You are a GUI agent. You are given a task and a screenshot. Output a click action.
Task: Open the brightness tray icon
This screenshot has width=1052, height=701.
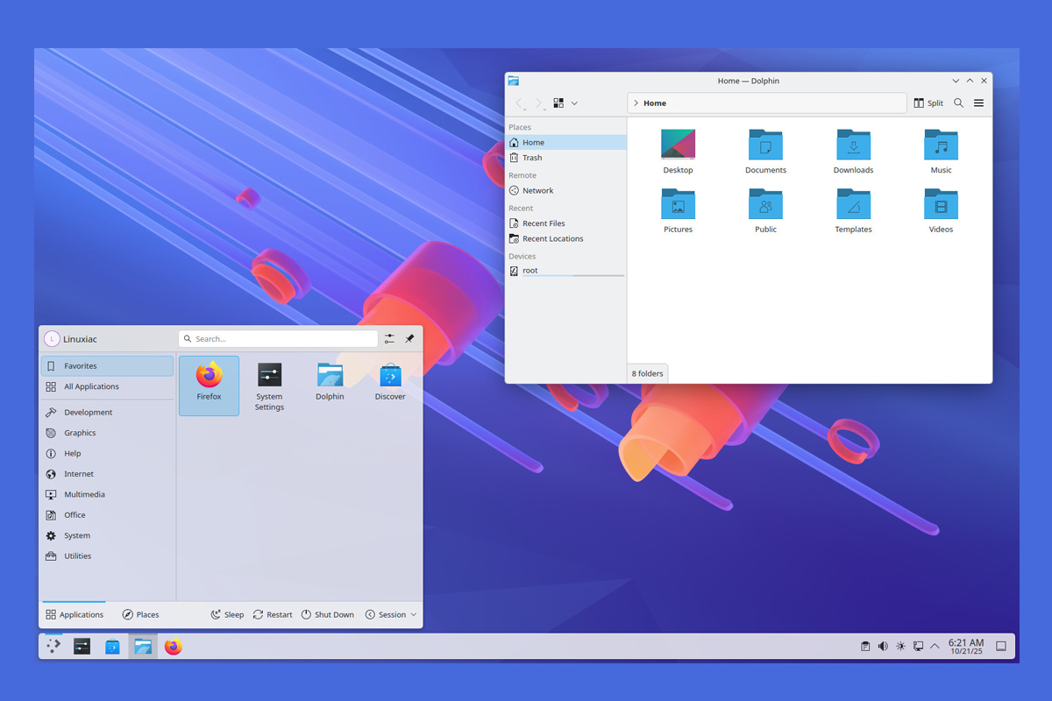pyautogui.click(x=900, y=647)
